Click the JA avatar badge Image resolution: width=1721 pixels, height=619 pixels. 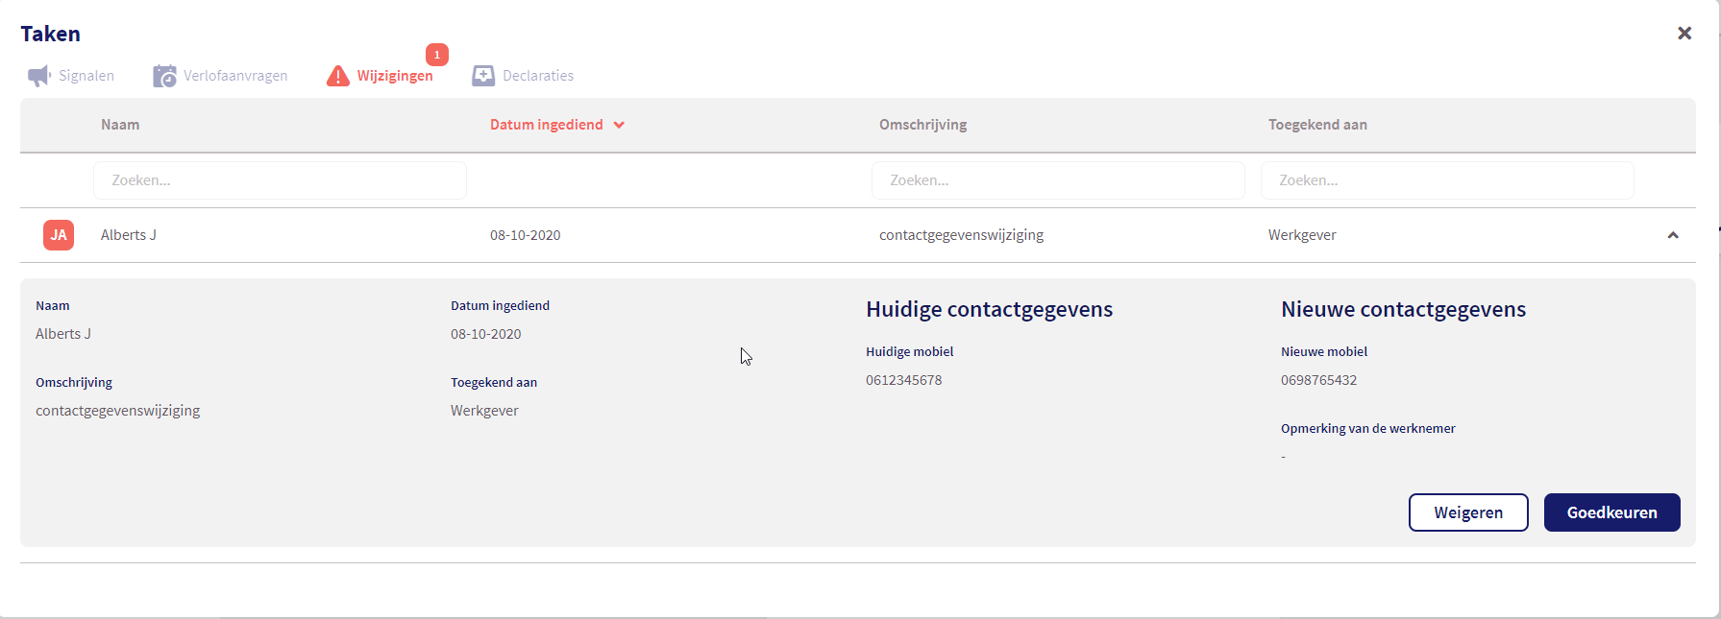point(59,235)
